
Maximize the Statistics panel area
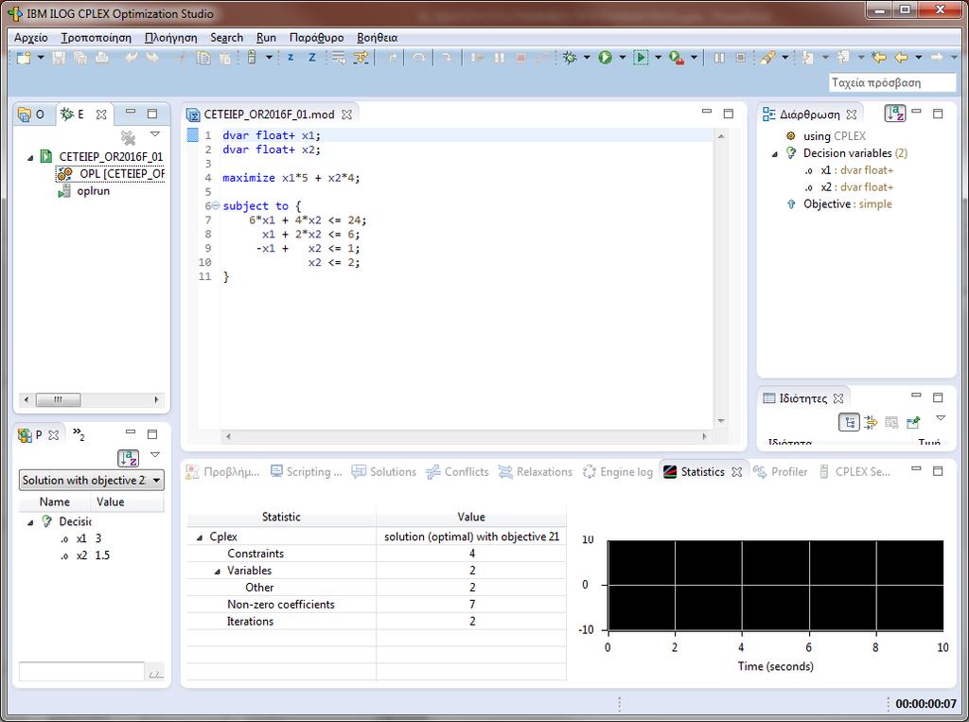(938, 471)
